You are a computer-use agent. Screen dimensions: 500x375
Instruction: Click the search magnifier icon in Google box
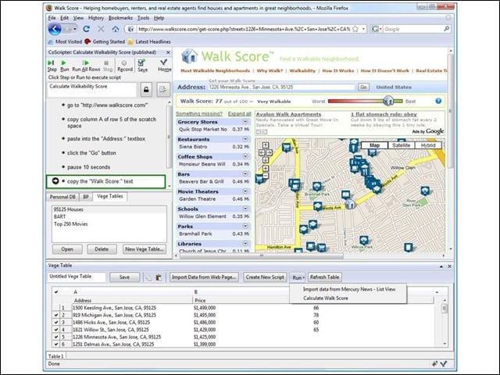446,29
